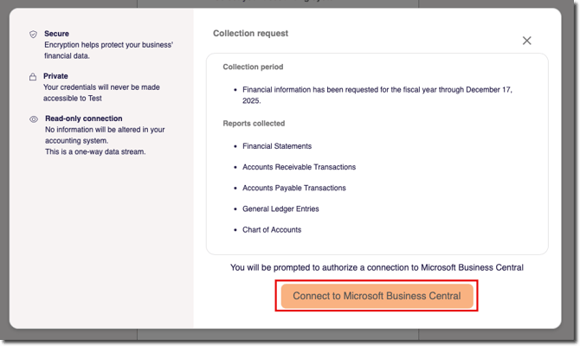Click 'General Ledger Entries' list item
The height and width of the screenshot is (346, 580).
click(x=280, y=208)
